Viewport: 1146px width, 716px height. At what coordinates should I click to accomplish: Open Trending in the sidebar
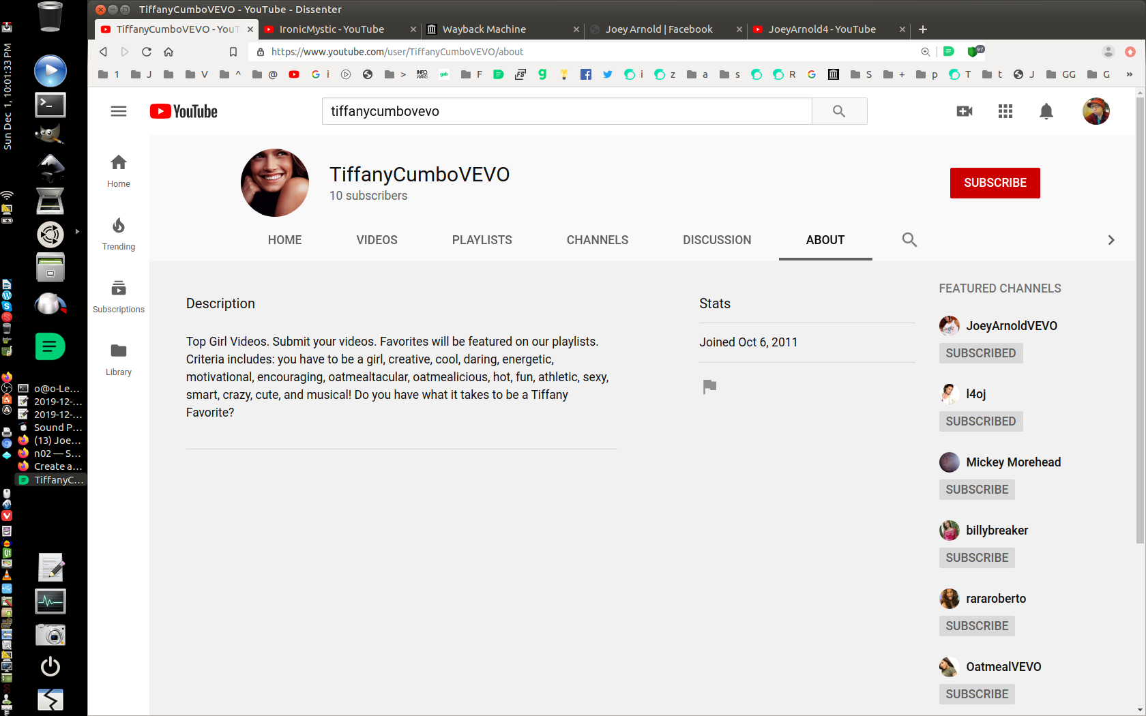click(x=119, y=234)
